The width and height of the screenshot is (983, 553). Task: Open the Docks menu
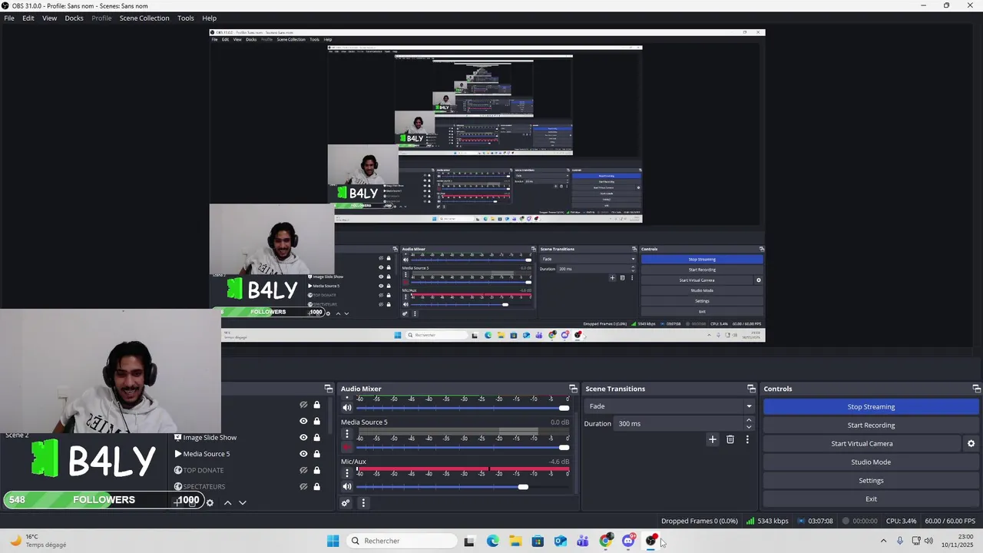click(x=74, y=18)
